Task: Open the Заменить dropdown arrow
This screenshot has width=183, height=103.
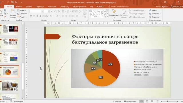Action: point(161,14)
